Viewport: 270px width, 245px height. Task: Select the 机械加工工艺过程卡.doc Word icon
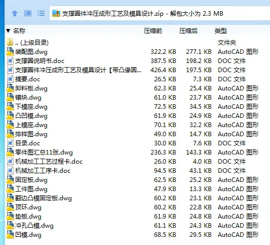(10, 161)
